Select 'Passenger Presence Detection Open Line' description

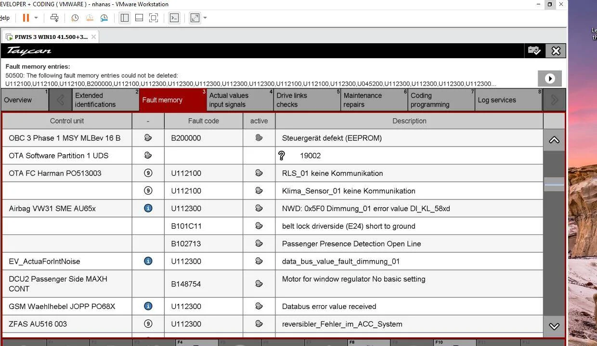click(x=351, y=244)
